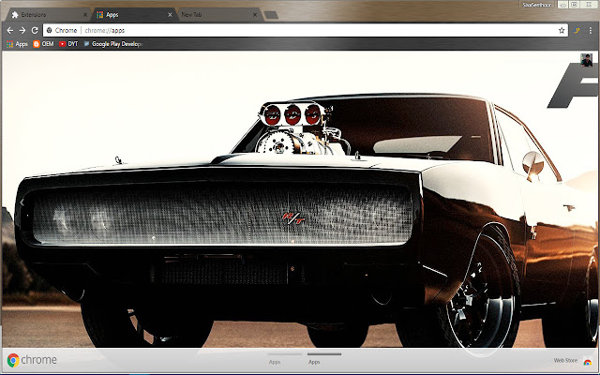Go back with the back arrow

pos(10,30)
